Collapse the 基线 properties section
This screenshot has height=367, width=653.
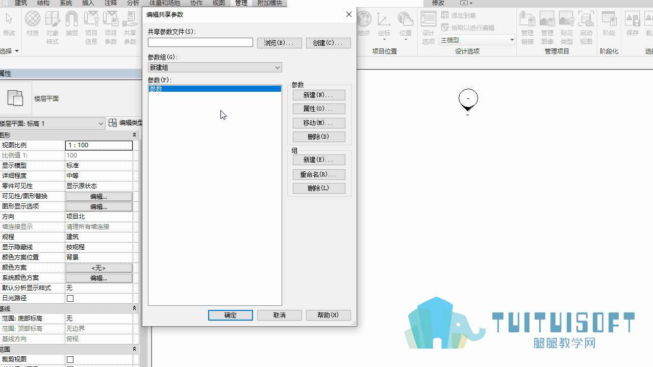pos(135,308)
